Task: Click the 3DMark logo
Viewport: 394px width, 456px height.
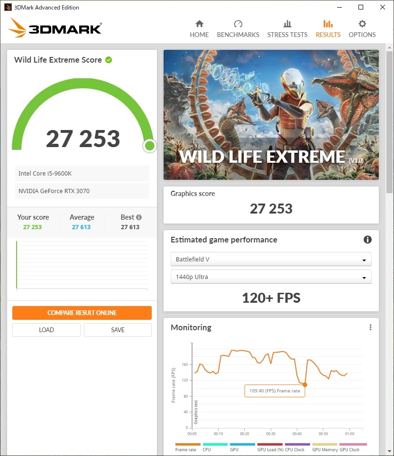Action: coord(55,28)
